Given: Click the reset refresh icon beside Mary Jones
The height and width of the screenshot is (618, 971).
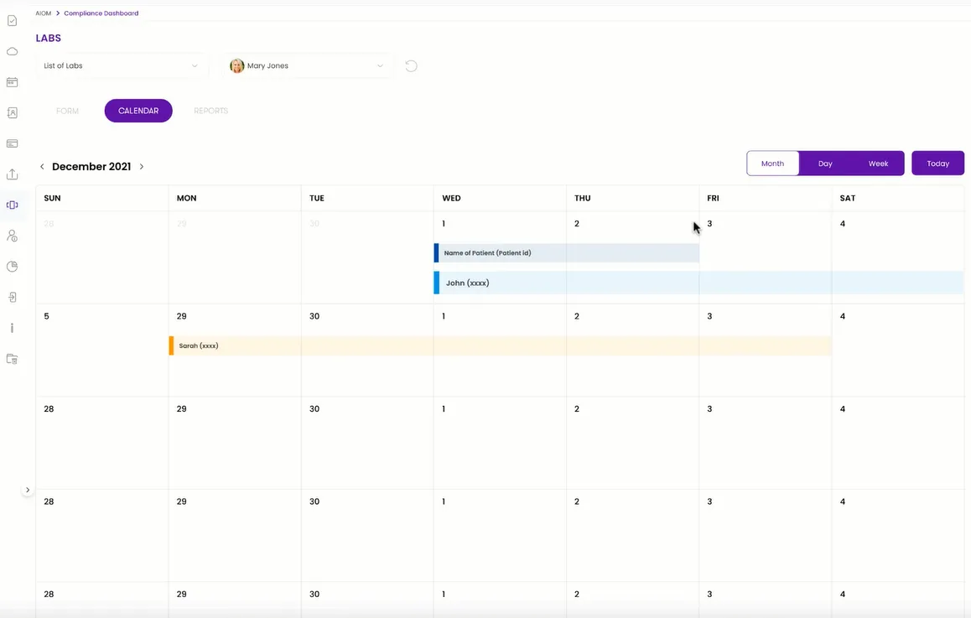Looking at the screenshot, I should click(x=411, y=65).
